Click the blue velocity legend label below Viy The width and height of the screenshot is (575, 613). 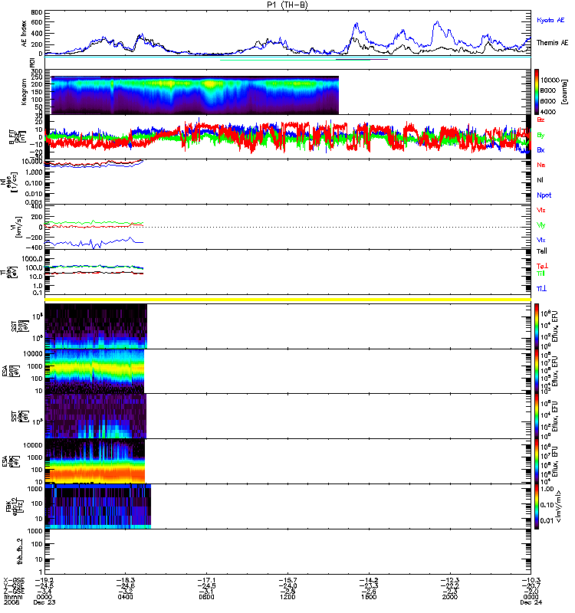click(541, 240)
